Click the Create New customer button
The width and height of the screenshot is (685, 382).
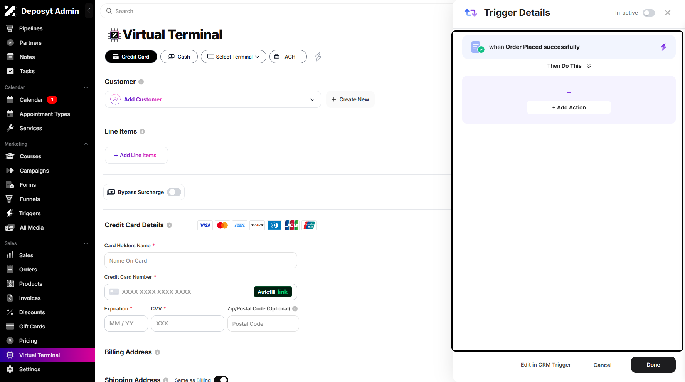click(350, 99)
